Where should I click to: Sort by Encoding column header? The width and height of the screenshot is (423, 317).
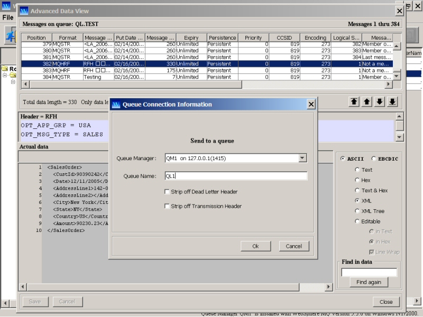pyautogui.click(x=315, y=38)
